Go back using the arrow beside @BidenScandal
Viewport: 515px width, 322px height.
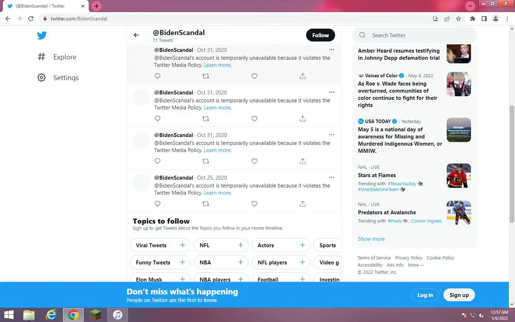click(136, 35)
